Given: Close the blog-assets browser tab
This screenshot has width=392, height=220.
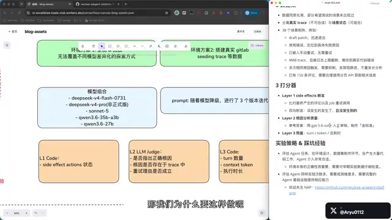Looking at the screenshot, I should tap(69, 4).
